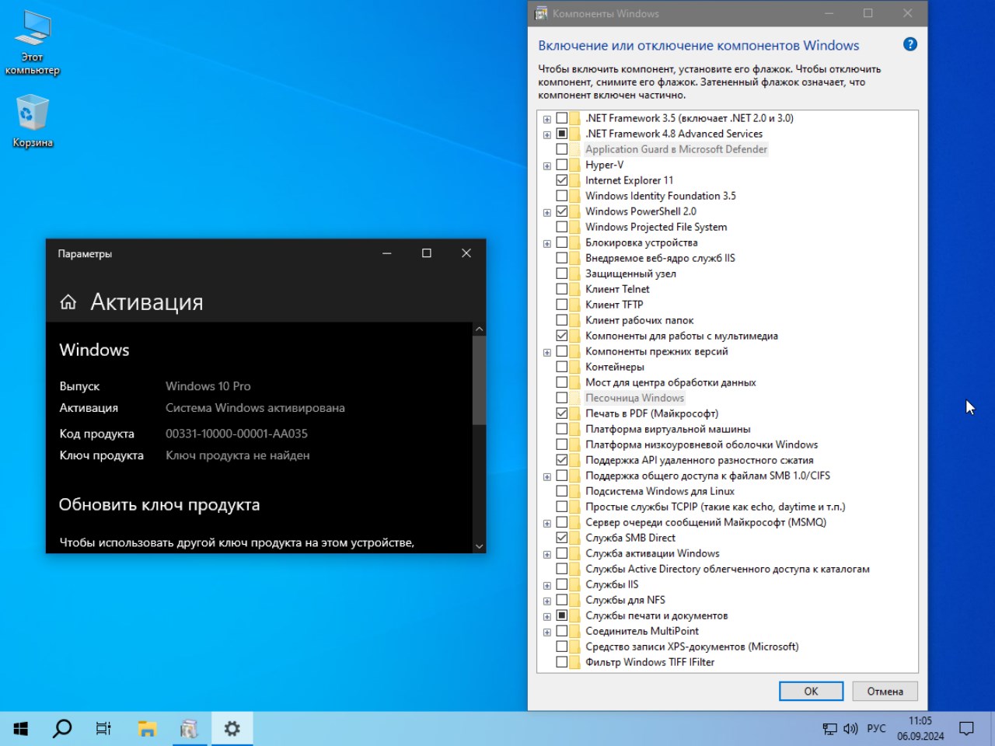Image resolution: width=995 pixels, height=746 pixels.
Task: Expand Компоненты прежних версий node
Action: [547, 352]
